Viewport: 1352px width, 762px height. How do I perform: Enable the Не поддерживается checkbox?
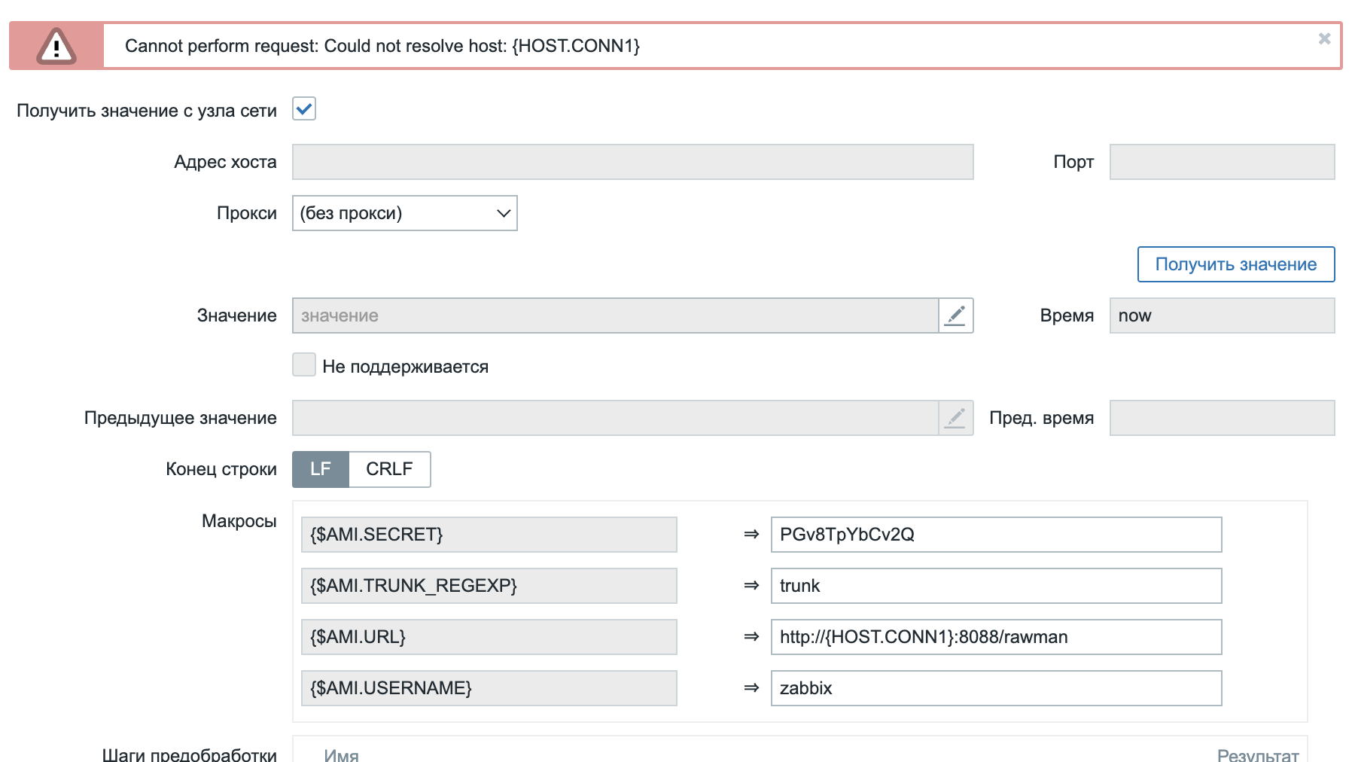tap(304, 365)
